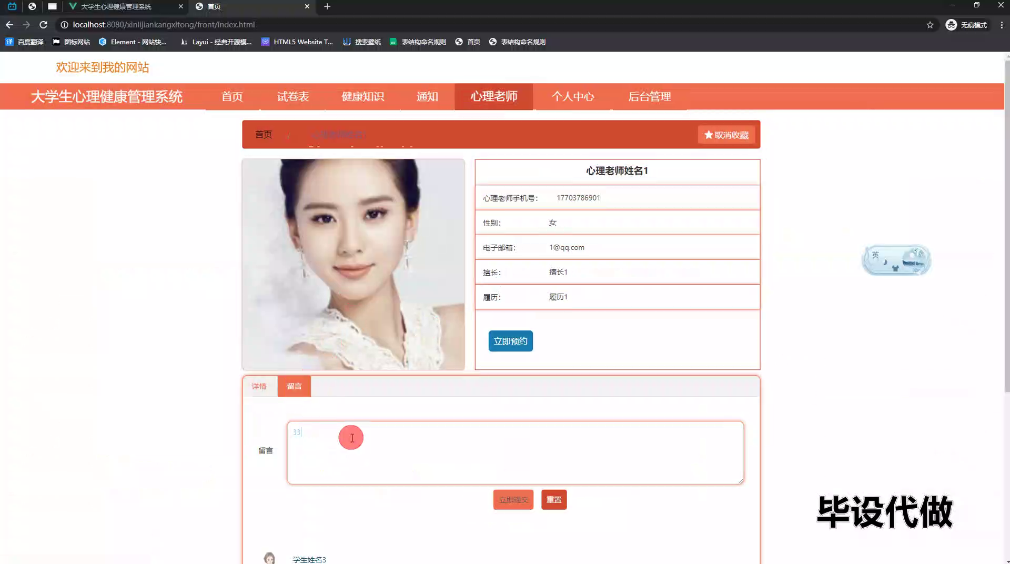
Task: Click the teacher portrait photo
Action: (353, 265)
